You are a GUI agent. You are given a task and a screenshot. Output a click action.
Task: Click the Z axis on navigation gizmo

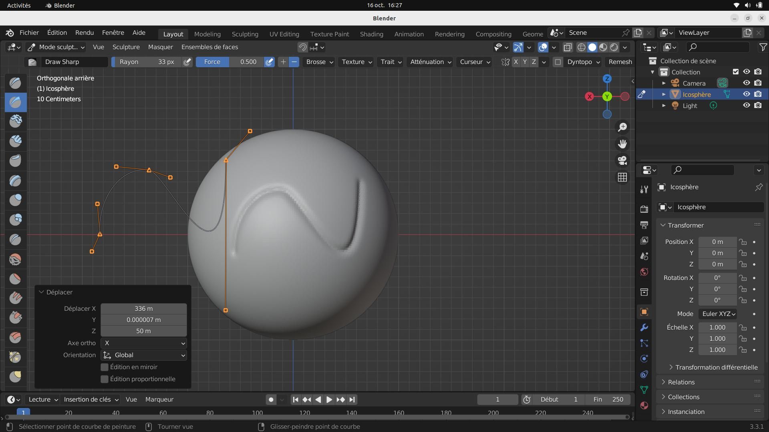[x=607, y=79]
